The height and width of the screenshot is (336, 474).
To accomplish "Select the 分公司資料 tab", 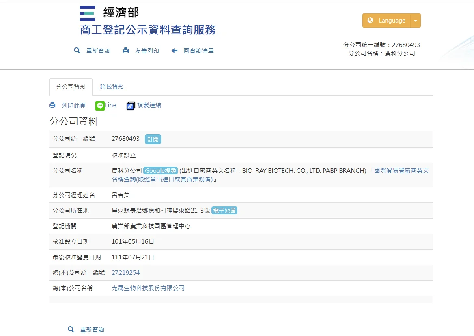I will pyautogui.click(x=71, y=87).
